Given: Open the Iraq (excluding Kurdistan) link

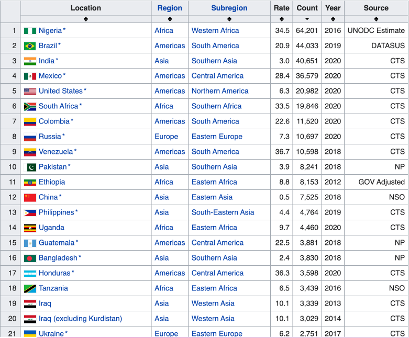Looking at the screenshot, I should tap(80, 319).
